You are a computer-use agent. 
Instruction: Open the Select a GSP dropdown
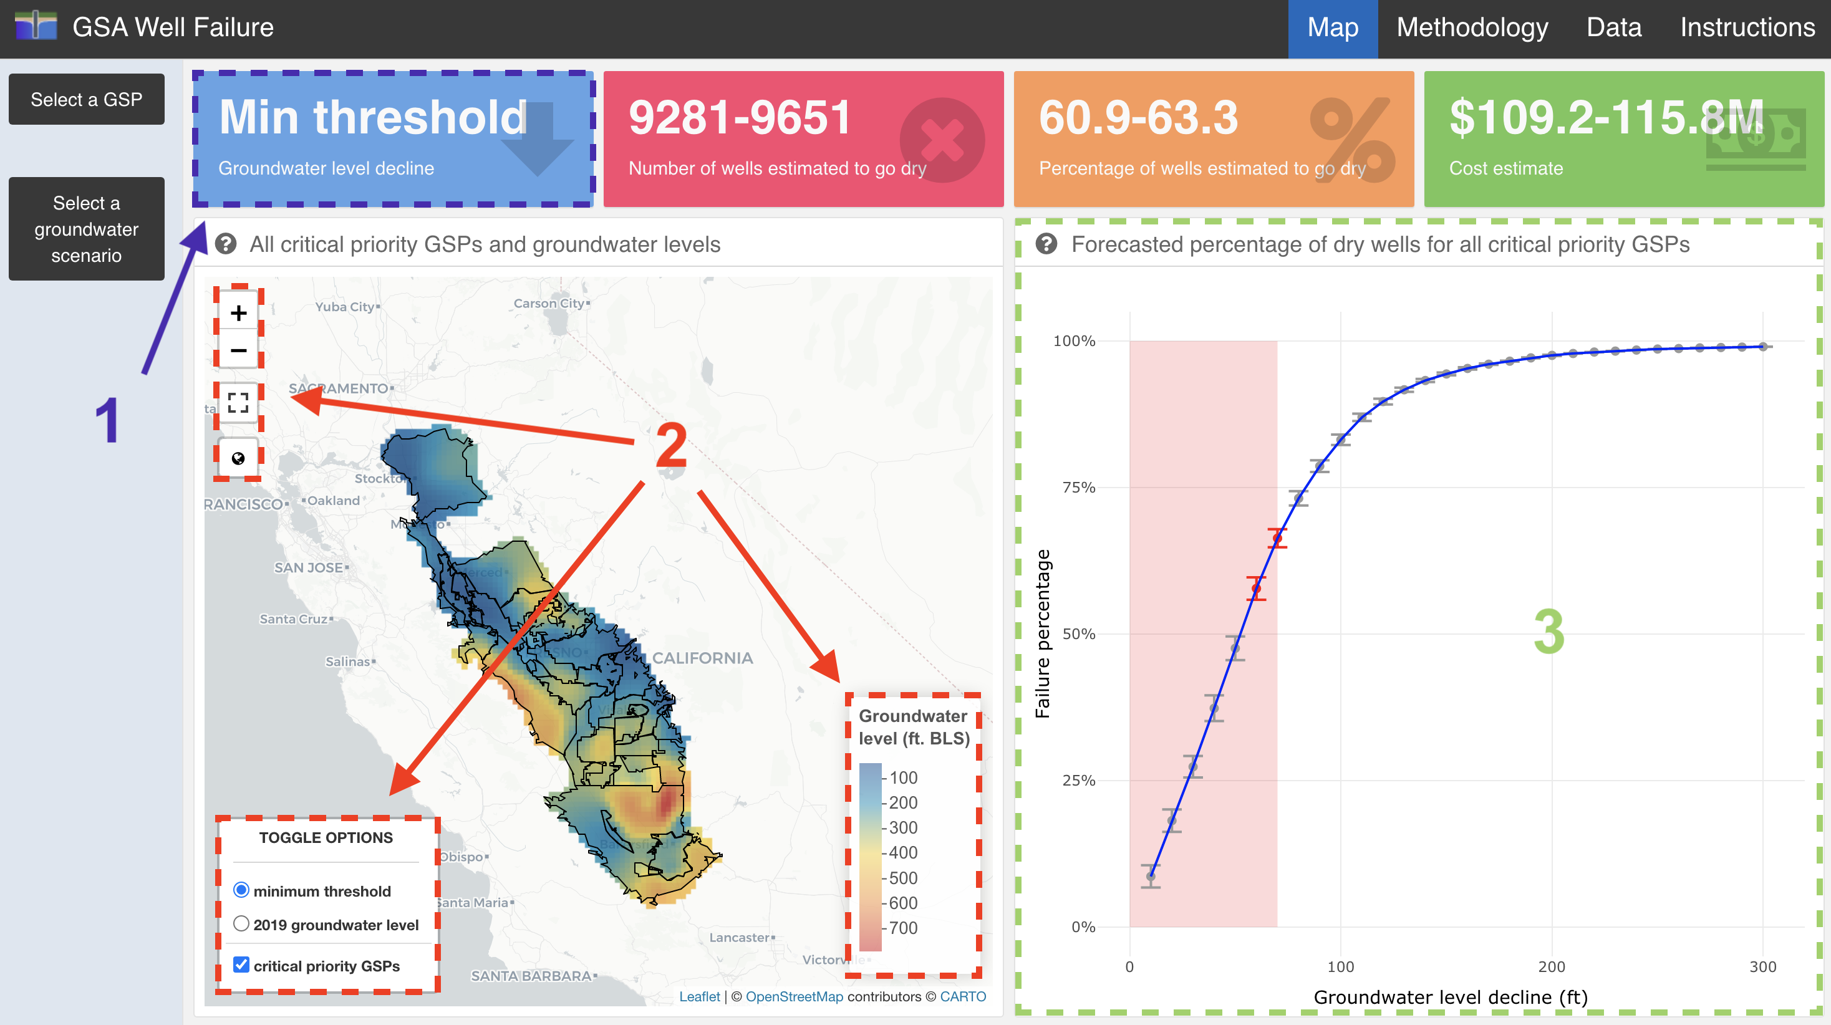pyautogui.click(x=86, y=99)
